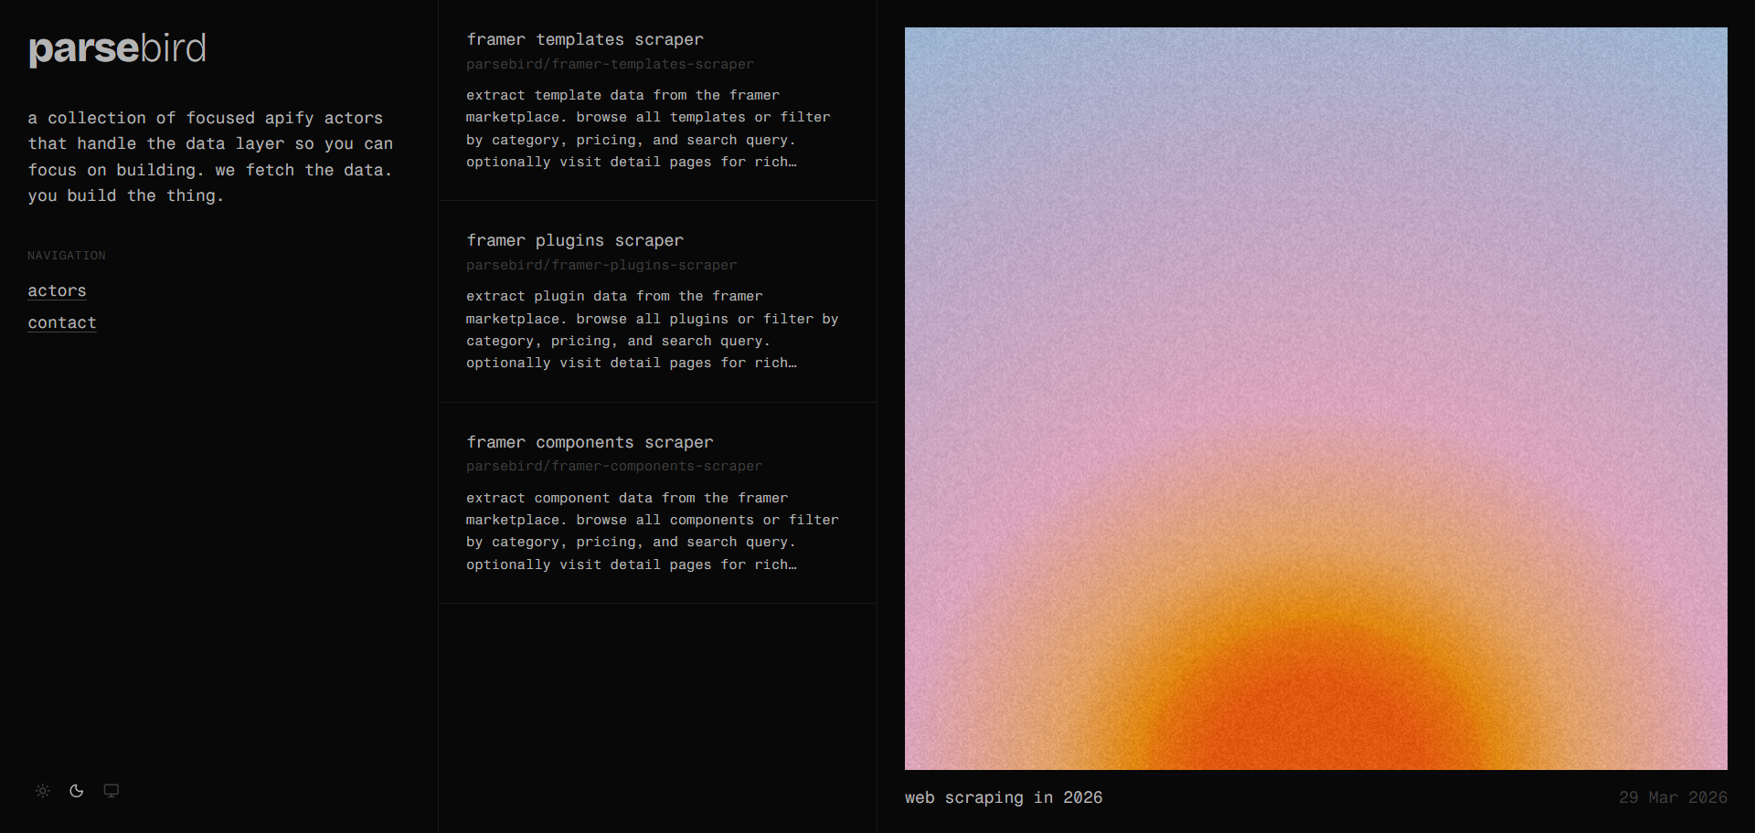
Task: Select the moon icon for dark theme
Action: pyautogui.click(x=77, y=791)
